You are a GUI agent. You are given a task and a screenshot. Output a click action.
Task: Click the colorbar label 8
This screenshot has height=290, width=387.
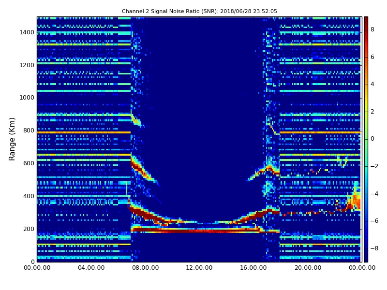click(x=372, y=29)
